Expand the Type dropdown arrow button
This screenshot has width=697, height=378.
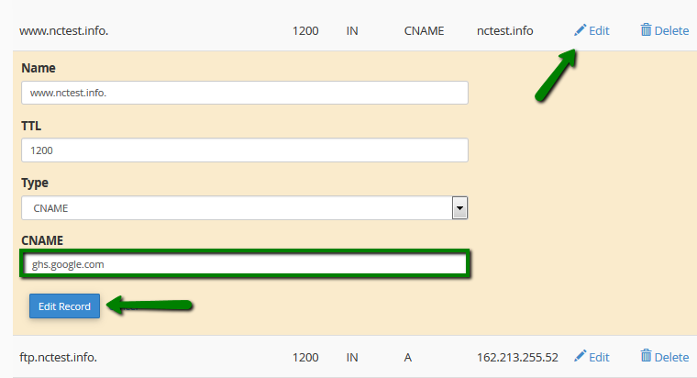(459, 207)
